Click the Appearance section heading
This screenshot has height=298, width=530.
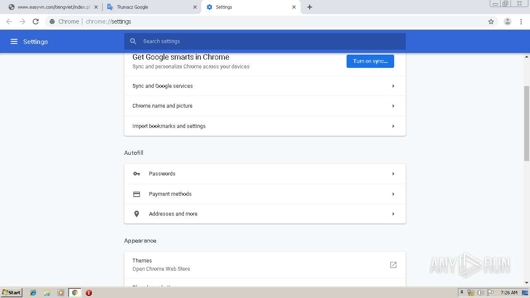pos(140,240)
